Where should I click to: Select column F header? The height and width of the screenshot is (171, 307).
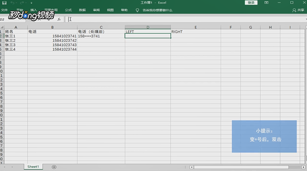pyautogui.click(x=231, y=27)
